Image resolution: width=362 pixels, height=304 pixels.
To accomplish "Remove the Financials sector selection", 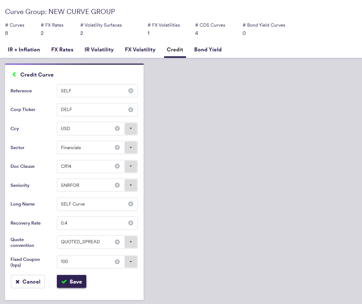I will point(117,147).
